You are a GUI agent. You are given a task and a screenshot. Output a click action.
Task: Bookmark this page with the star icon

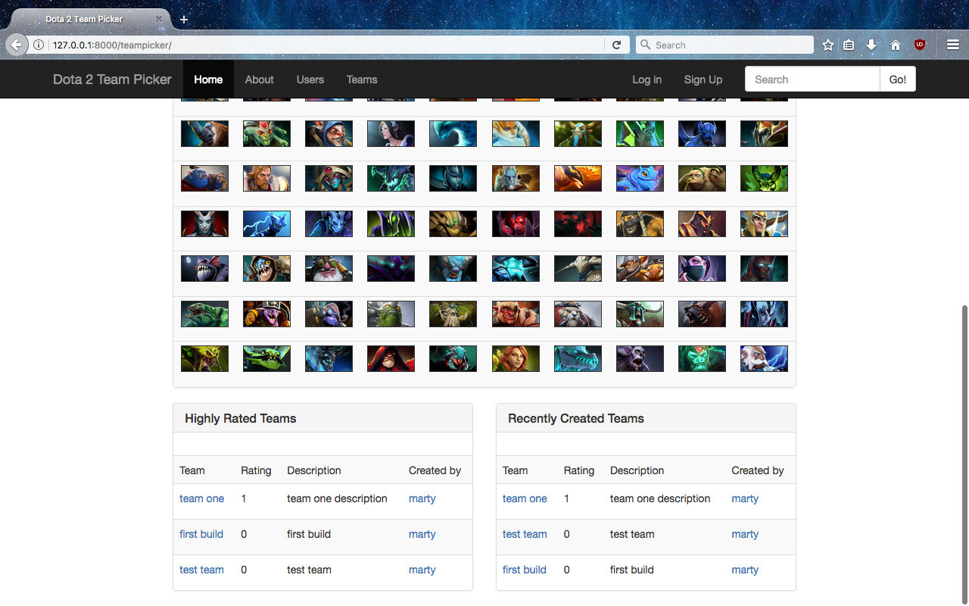[x=827, y=45]
